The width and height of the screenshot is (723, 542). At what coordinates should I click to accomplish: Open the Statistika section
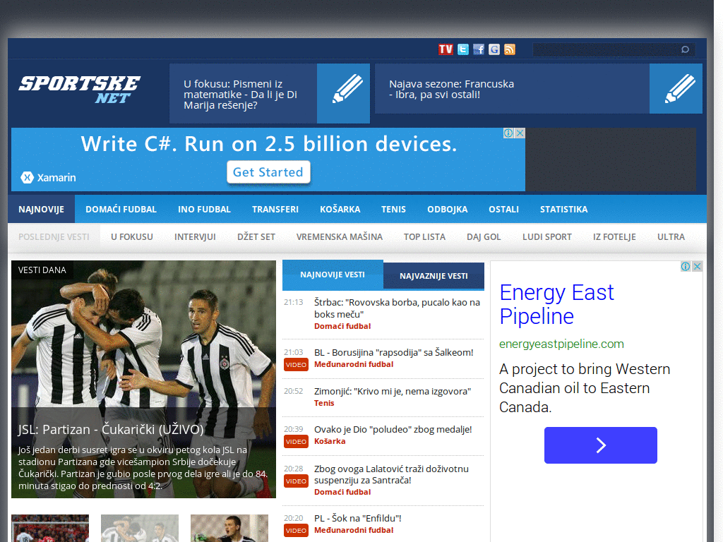pos(563,209)
